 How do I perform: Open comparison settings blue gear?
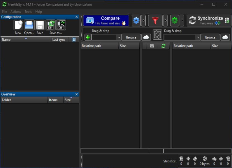[136, 21]
